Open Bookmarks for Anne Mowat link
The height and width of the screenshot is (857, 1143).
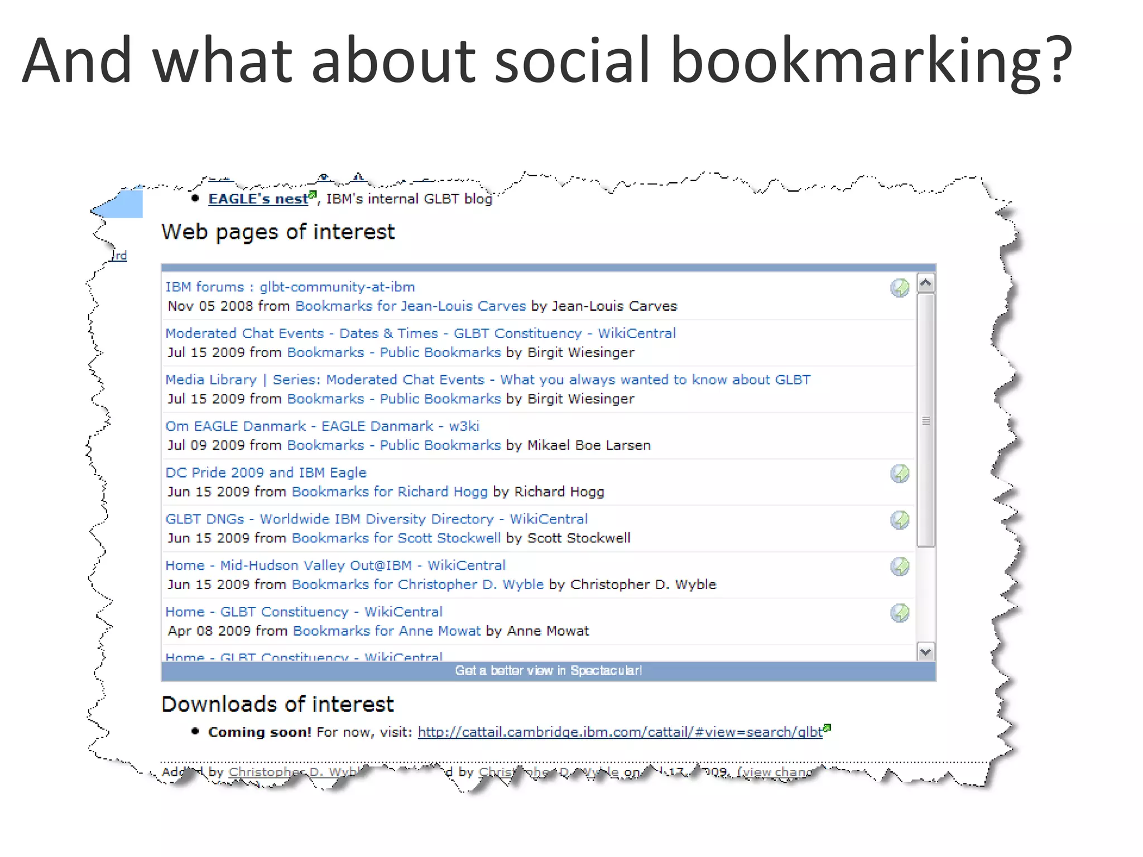pos(387,630)
